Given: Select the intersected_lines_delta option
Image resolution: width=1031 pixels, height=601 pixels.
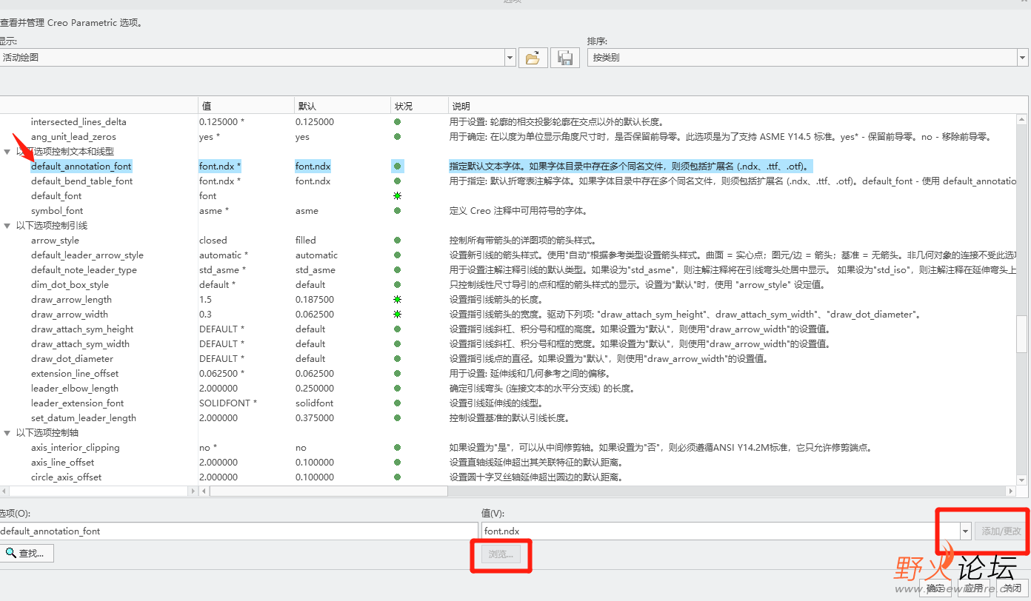Looking at the screenshot, I should [x=79, y=121].
